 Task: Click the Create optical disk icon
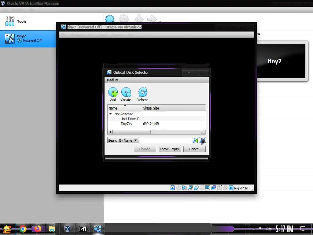click(126, 94)
